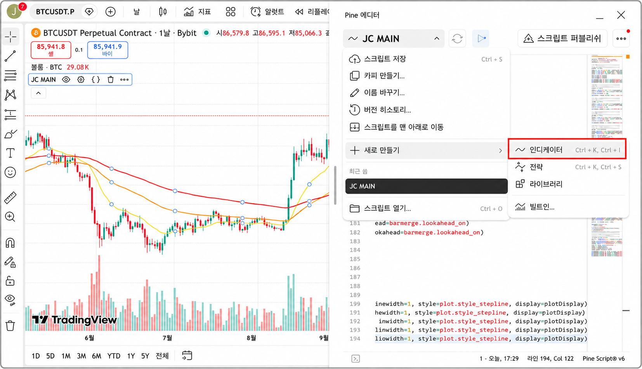Select rename menu item
642x369 pixels.
click(426, 93)
